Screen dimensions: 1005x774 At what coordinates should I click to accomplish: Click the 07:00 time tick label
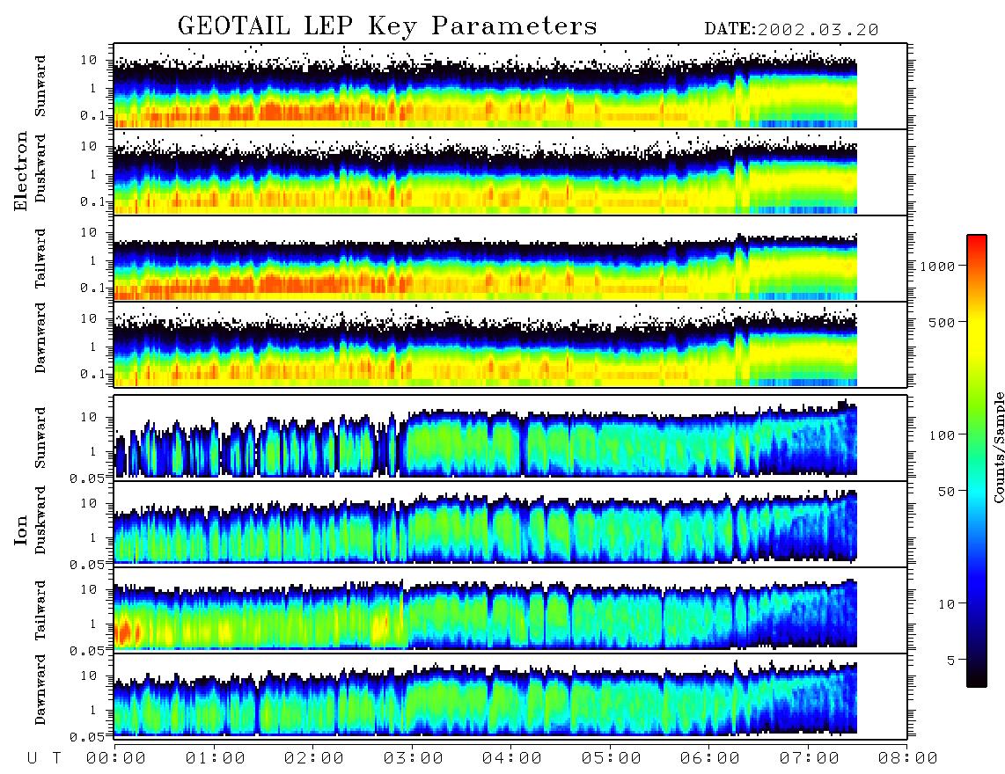[x=810, y=758]
